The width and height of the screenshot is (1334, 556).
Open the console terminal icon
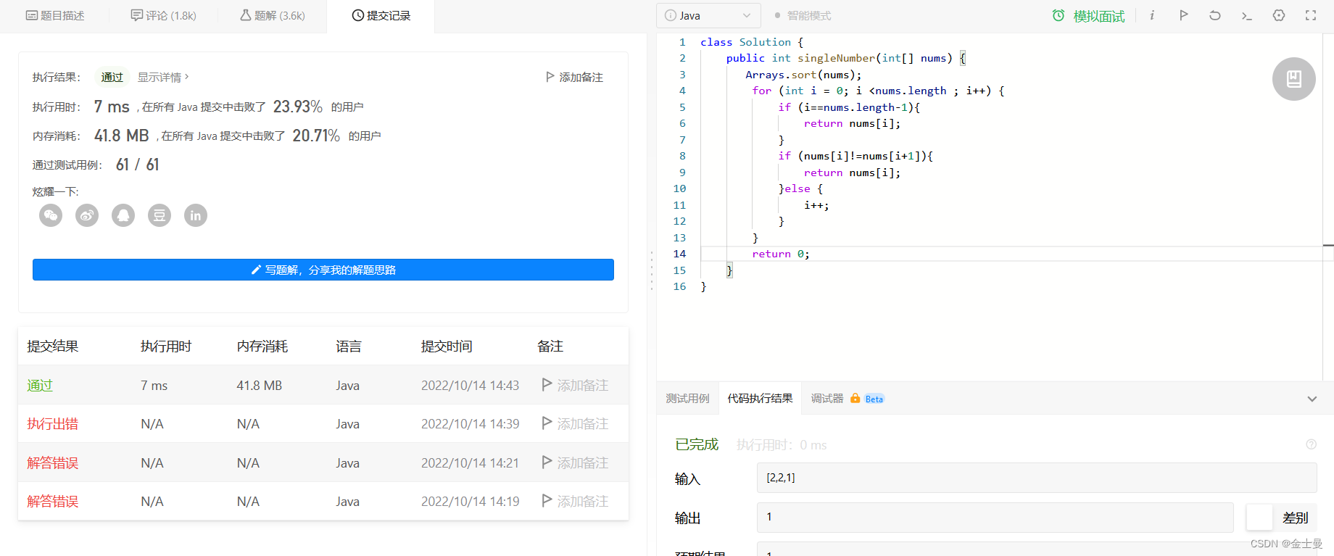click(1247, 15)
